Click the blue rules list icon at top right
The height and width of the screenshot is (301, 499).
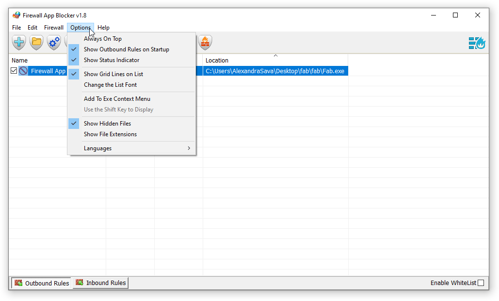coord(476,43)
